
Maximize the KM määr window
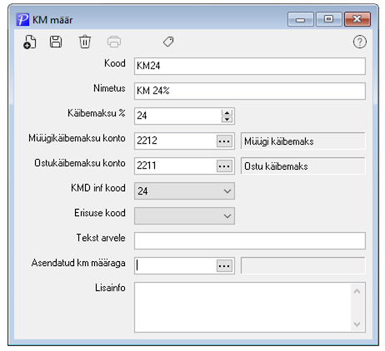coord(329,19)
